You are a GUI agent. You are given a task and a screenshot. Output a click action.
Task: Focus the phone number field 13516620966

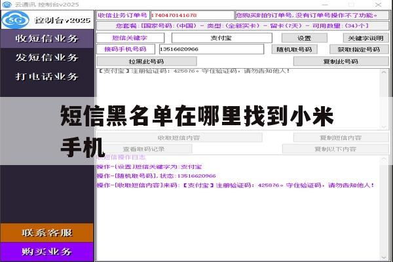[212, 49]
